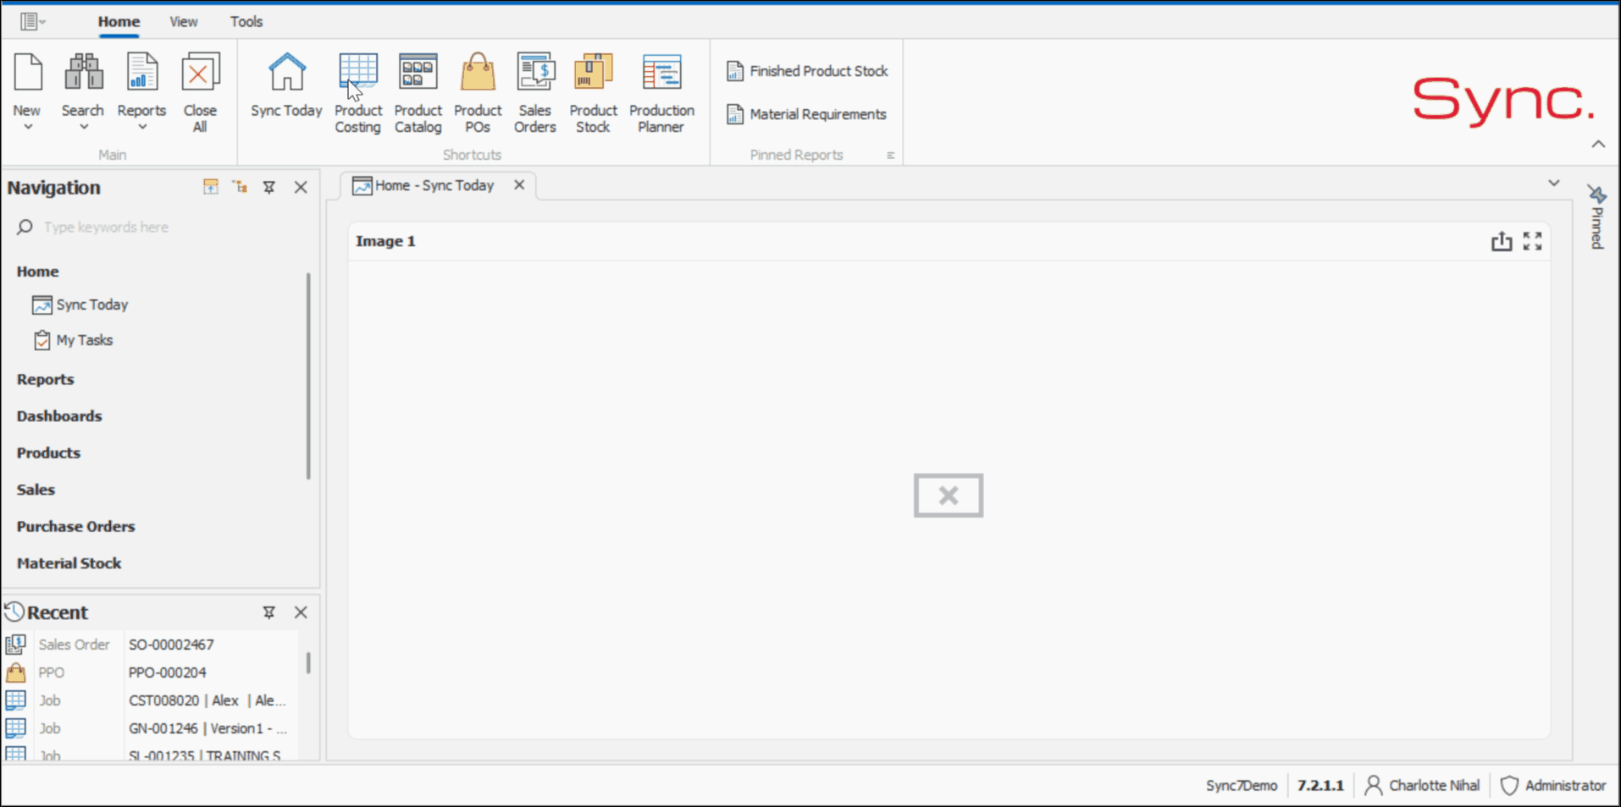Open the Tools ribbon tab

(246, 21)
